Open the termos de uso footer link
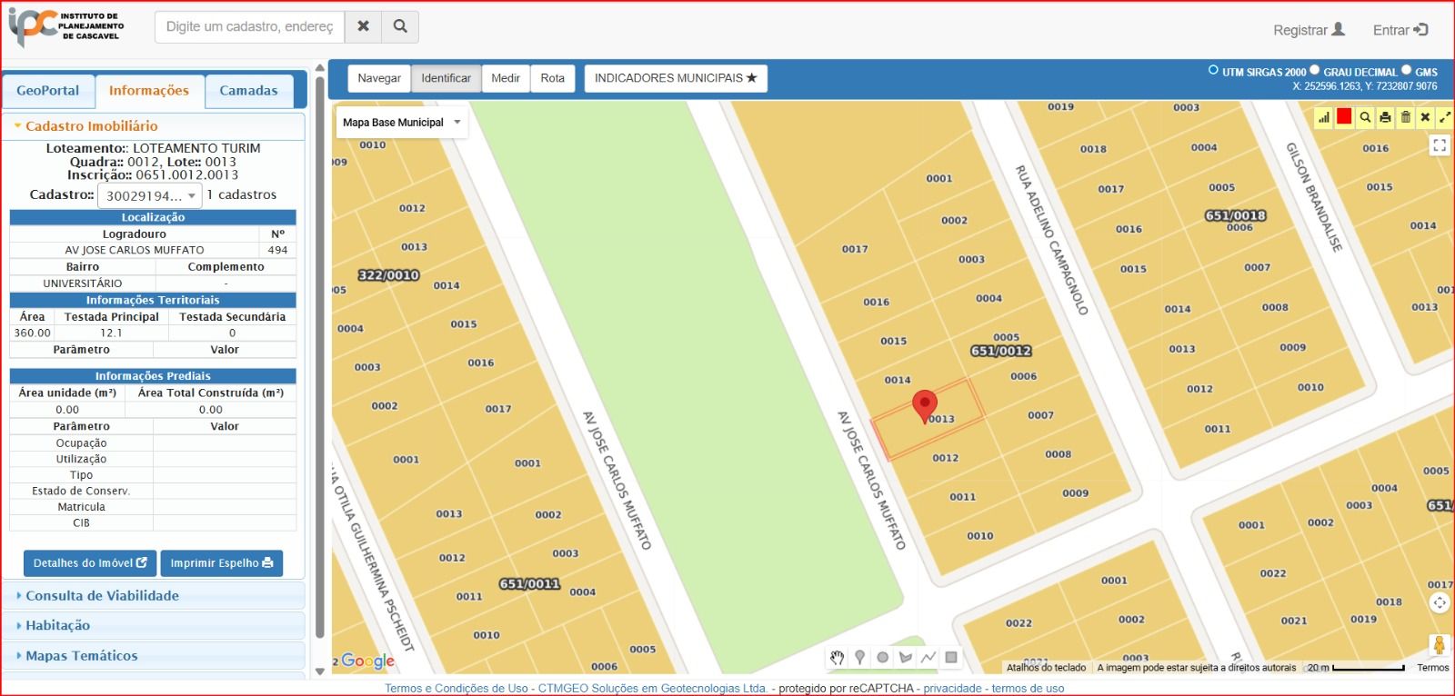Screen dimensions: 1455x696 click(x=1028, y=689)
